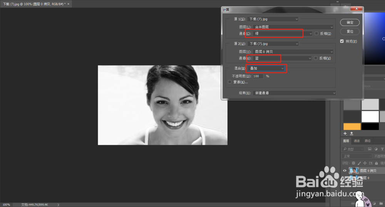Click lock transparent pixels icon
Image resolution: width=385 pixels, height=207 pixels.
coord(353,163)
